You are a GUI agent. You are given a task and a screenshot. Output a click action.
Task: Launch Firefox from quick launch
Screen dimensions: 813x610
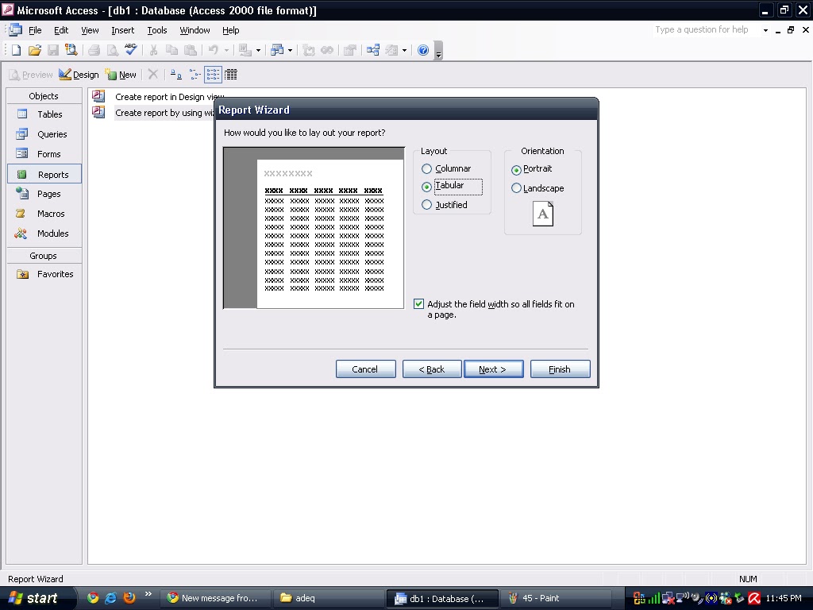129,597
